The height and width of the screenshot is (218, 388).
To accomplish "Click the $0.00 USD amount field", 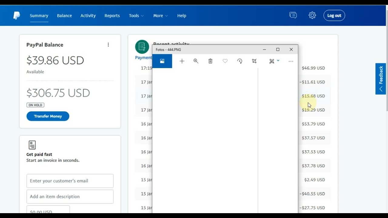I will (x=48, y=210).
